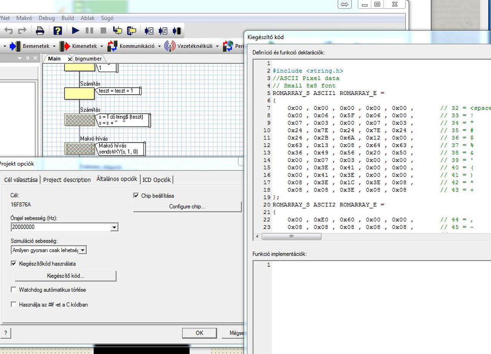Click the Print icon in toolbar
This screenshot has height=354, width=491.
pyautogui.click(x=40, y=31)
